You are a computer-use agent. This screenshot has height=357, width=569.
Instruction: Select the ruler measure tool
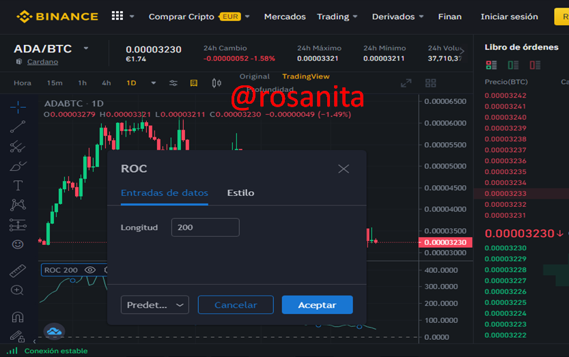(x=18, y=271)
